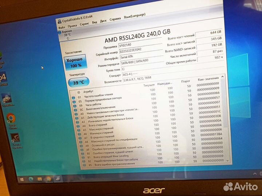Open the GeForce Experience desktop shortcut

click(16, 140)
